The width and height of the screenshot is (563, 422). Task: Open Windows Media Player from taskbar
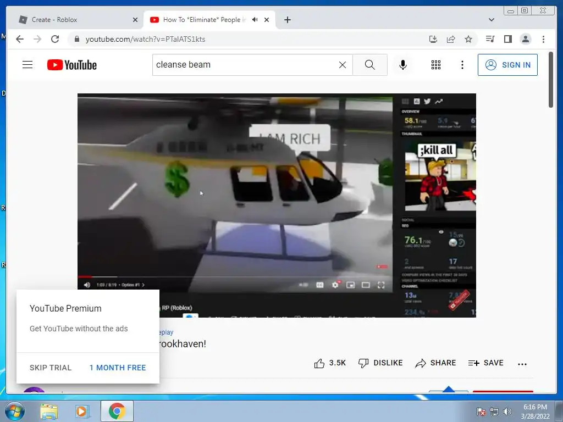click(x=82, y=412)
